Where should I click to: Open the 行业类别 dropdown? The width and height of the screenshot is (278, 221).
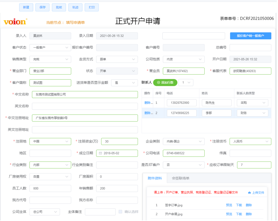[50, 165]
